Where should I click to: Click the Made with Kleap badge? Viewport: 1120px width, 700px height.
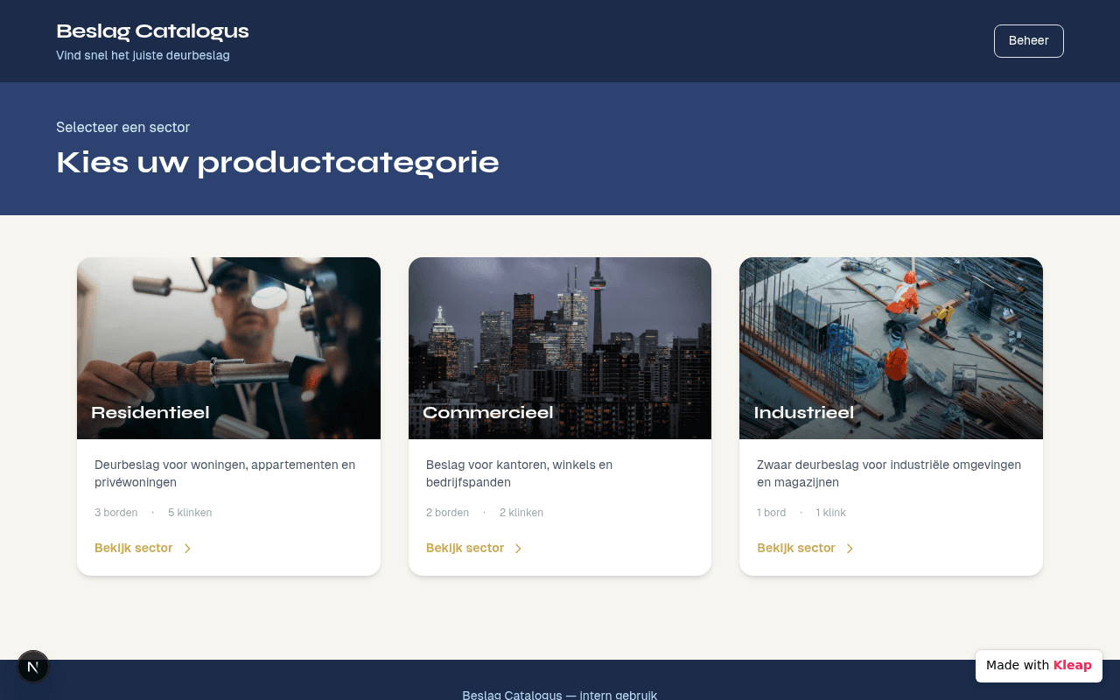tap(1039, 665)
